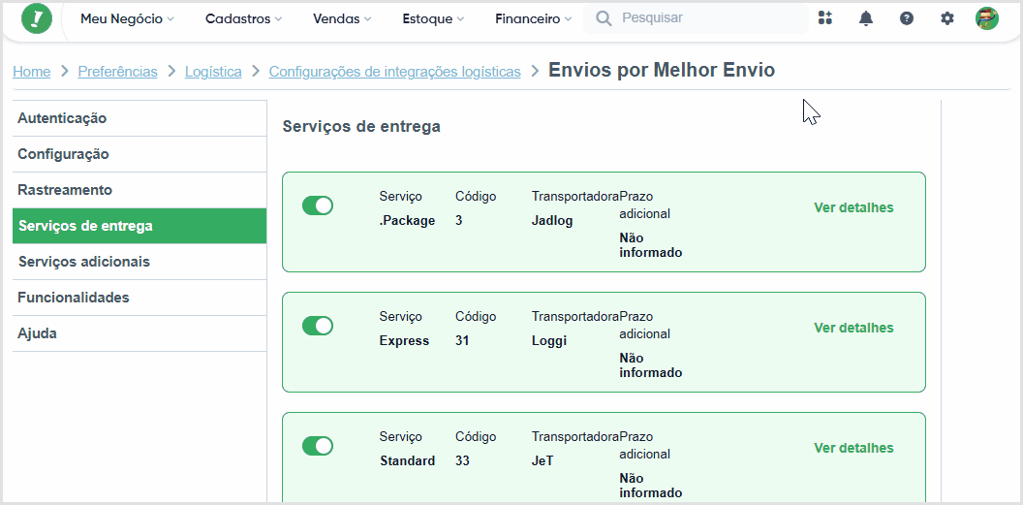Open the Ajuda section

click(x=139, y=333)
